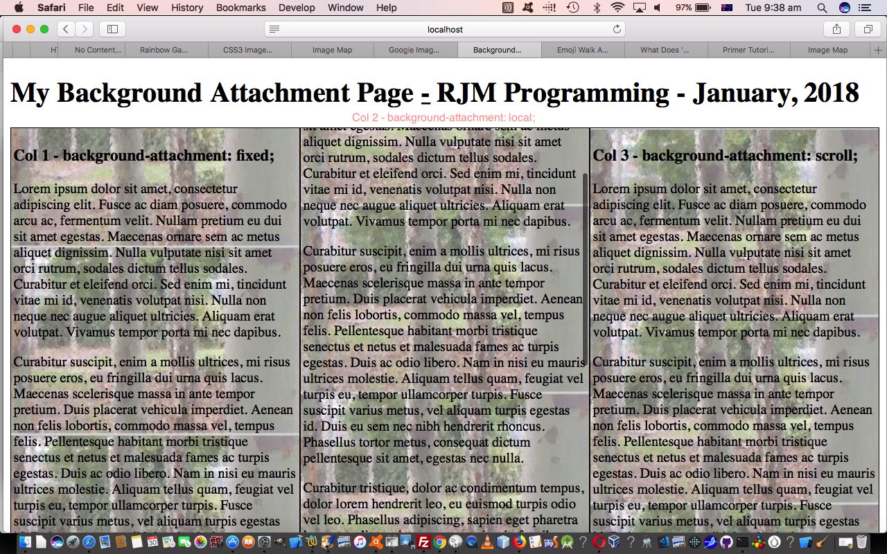This screenshot has height=554, width=887.
Task: Click the dash link in page heading
Action: pos(425,93)
